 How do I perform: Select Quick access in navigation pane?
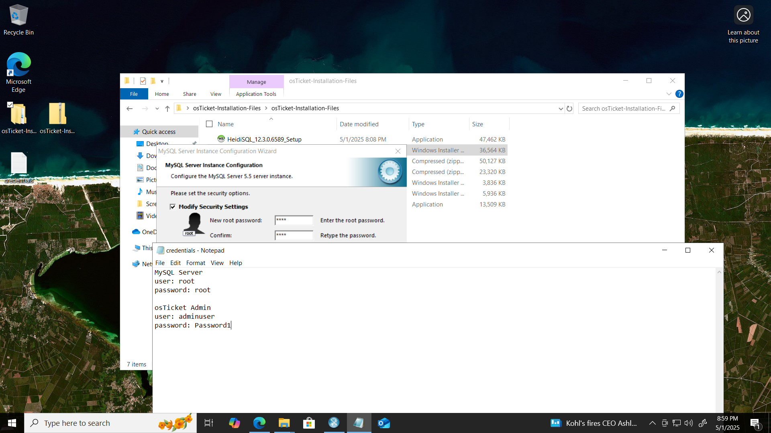tap(159, 132)
